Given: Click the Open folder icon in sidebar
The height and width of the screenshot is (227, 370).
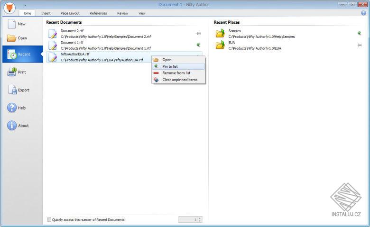Looking at the screenshot, I should 11,38.
